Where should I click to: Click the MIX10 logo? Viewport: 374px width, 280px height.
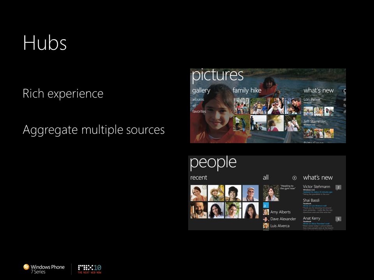coord(90,269)
